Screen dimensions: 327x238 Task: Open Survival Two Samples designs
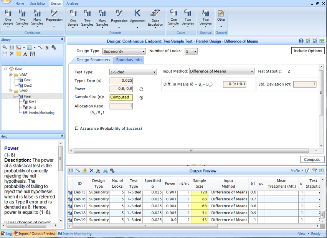point(206,18)
